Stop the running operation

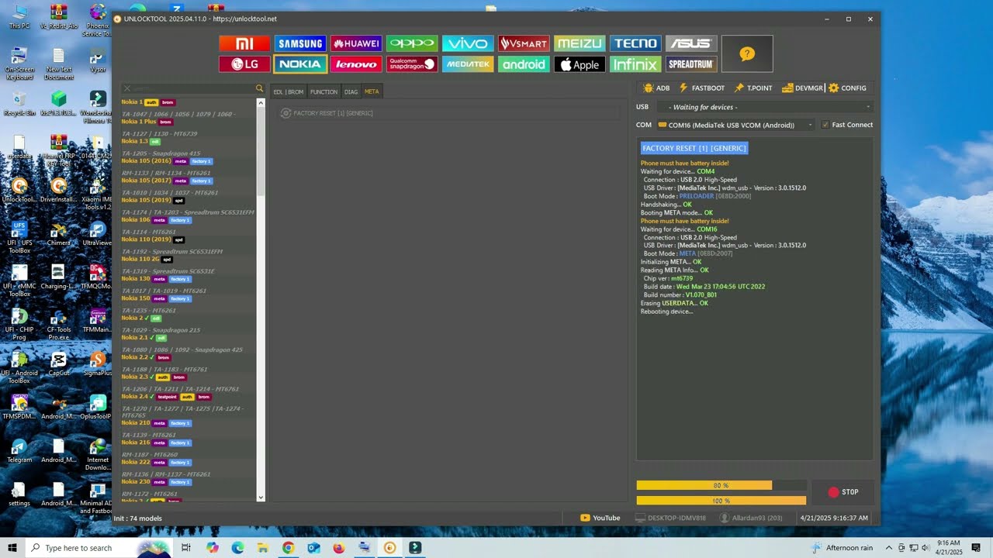pos(842,492)
